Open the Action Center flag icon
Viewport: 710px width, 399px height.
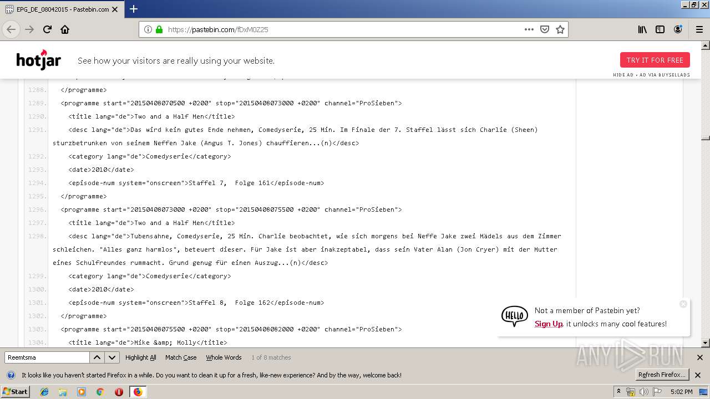click(657, 392)
